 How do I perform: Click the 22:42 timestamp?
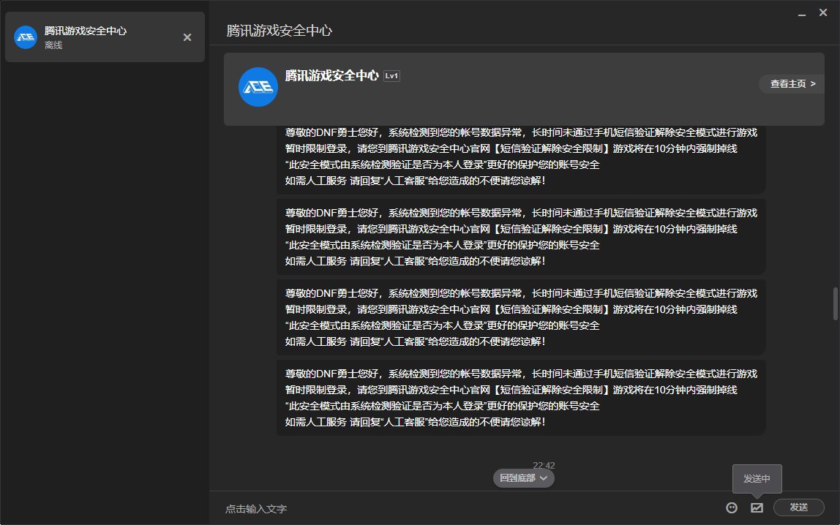(544, 465)
